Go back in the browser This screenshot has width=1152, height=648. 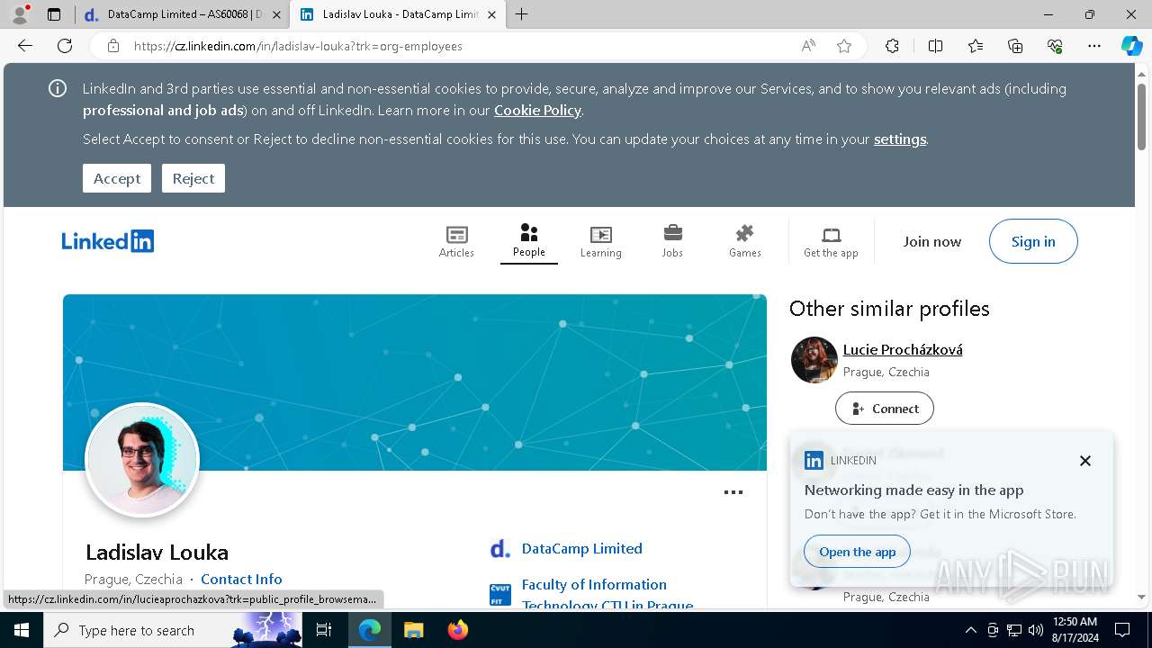25,46
